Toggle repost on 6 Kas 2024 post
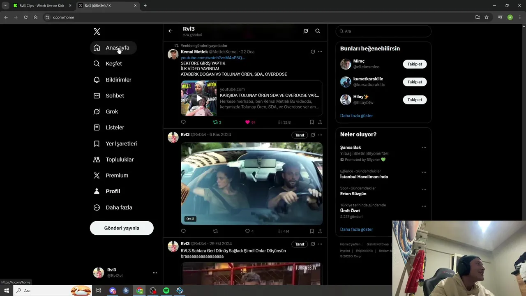Image resolution: width=526 pixels, height=296 pixels. tap(215, 231)
